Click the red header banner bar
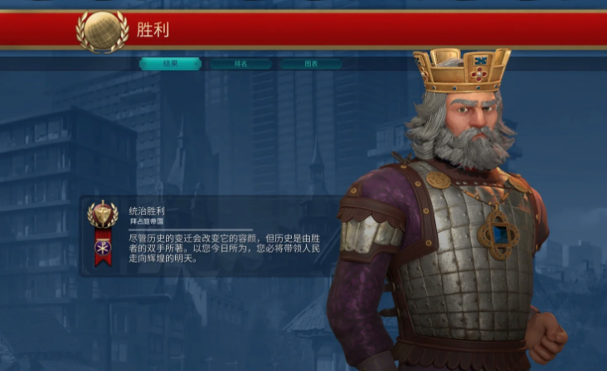Viewport: 607px width, 371px height. pyautogui.click(x=303, y=30)
